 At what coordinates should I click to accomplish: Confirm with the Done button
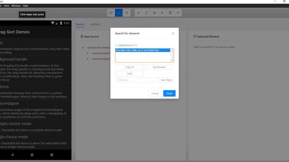coord(169,94)
